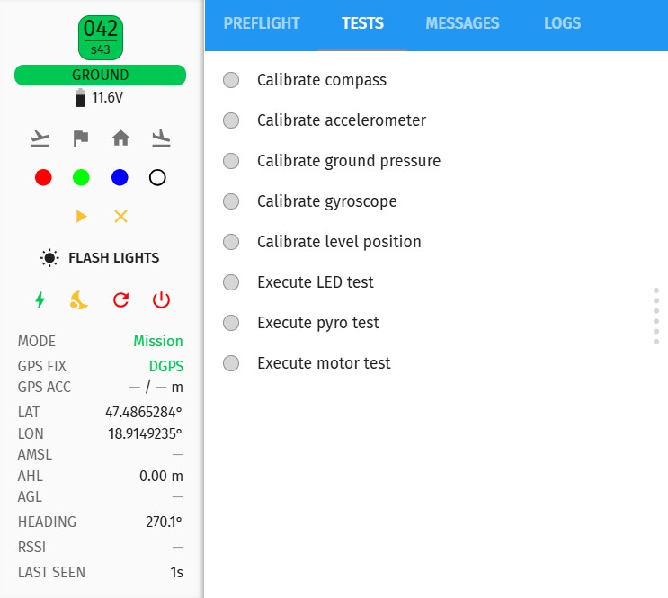Select the Calibrate level position radio indicator
The width and height of the screenshot is (668, 598).
click(x=231, y=242)
